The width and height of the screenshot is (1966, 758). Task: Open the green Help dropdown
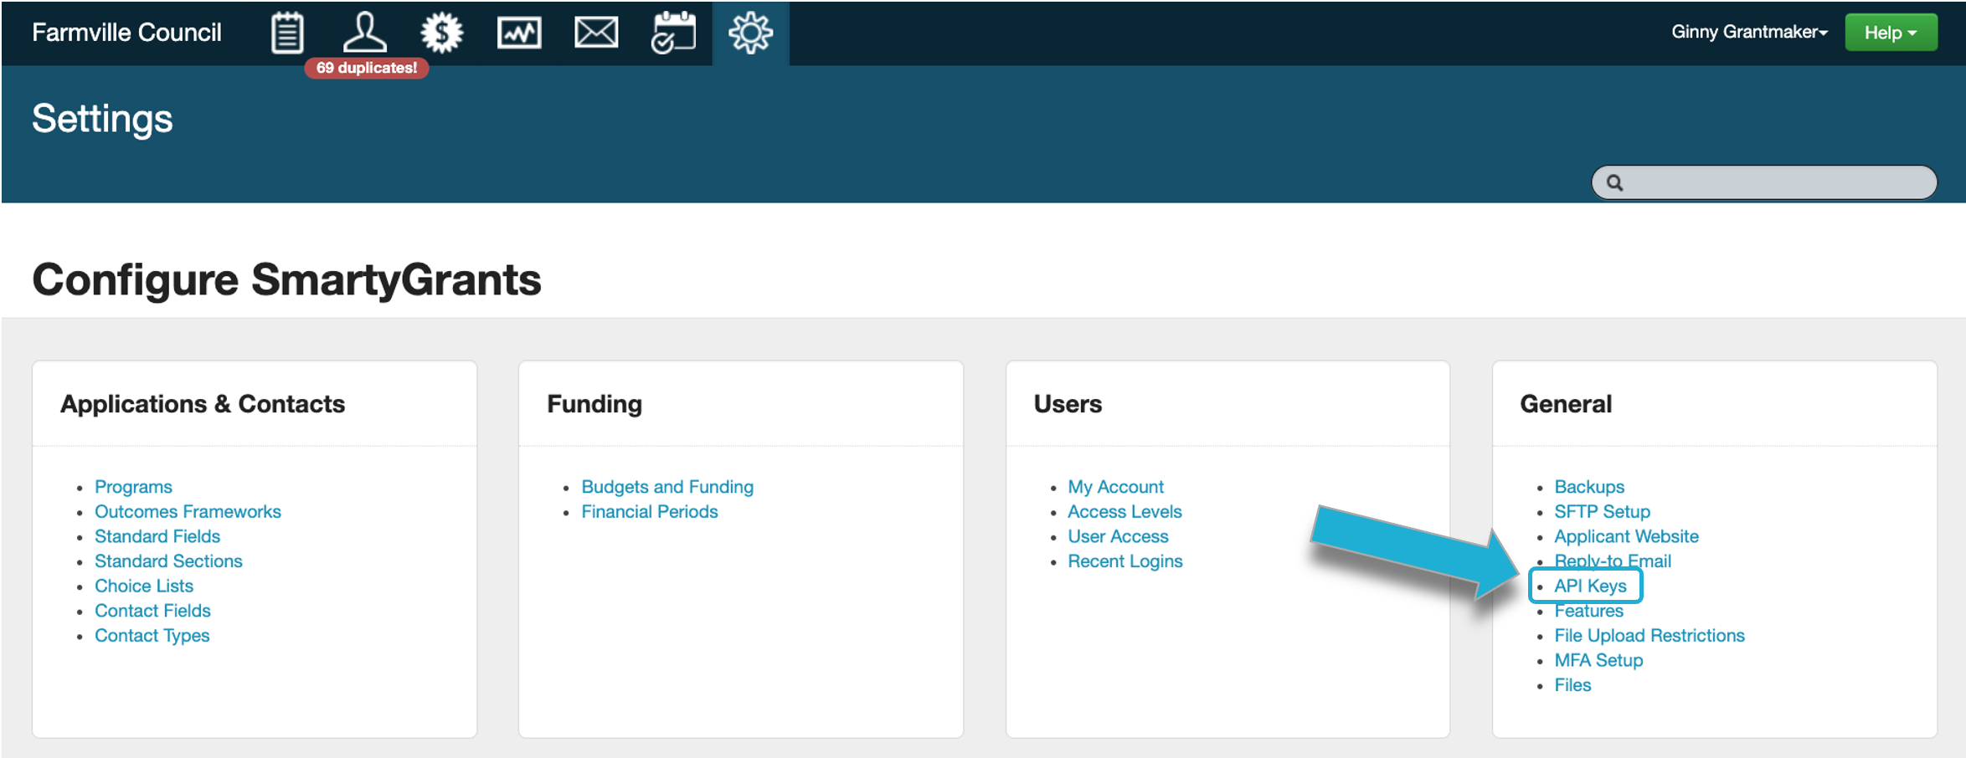tap(1891, 33)
